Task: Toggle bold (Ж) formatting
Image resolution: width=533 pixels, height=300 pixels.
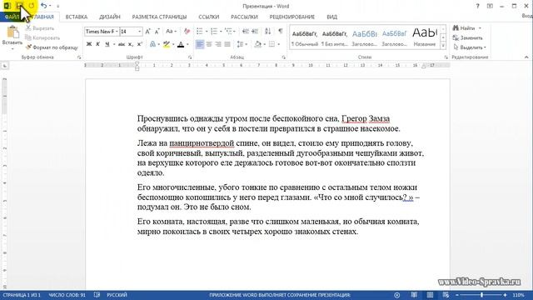Action: (x=89, y=44)
